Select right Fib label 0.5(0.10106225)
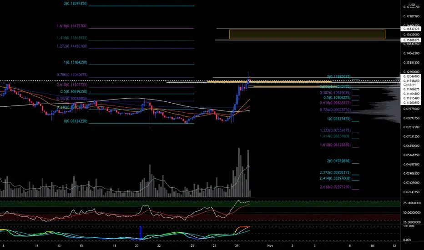 (x=337, y=98)
